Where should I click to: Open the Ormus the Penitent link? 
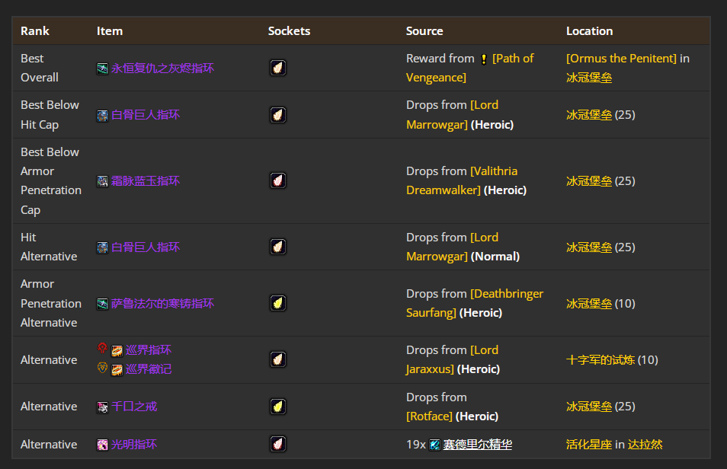pyautogui.click(x=621, y=59)
